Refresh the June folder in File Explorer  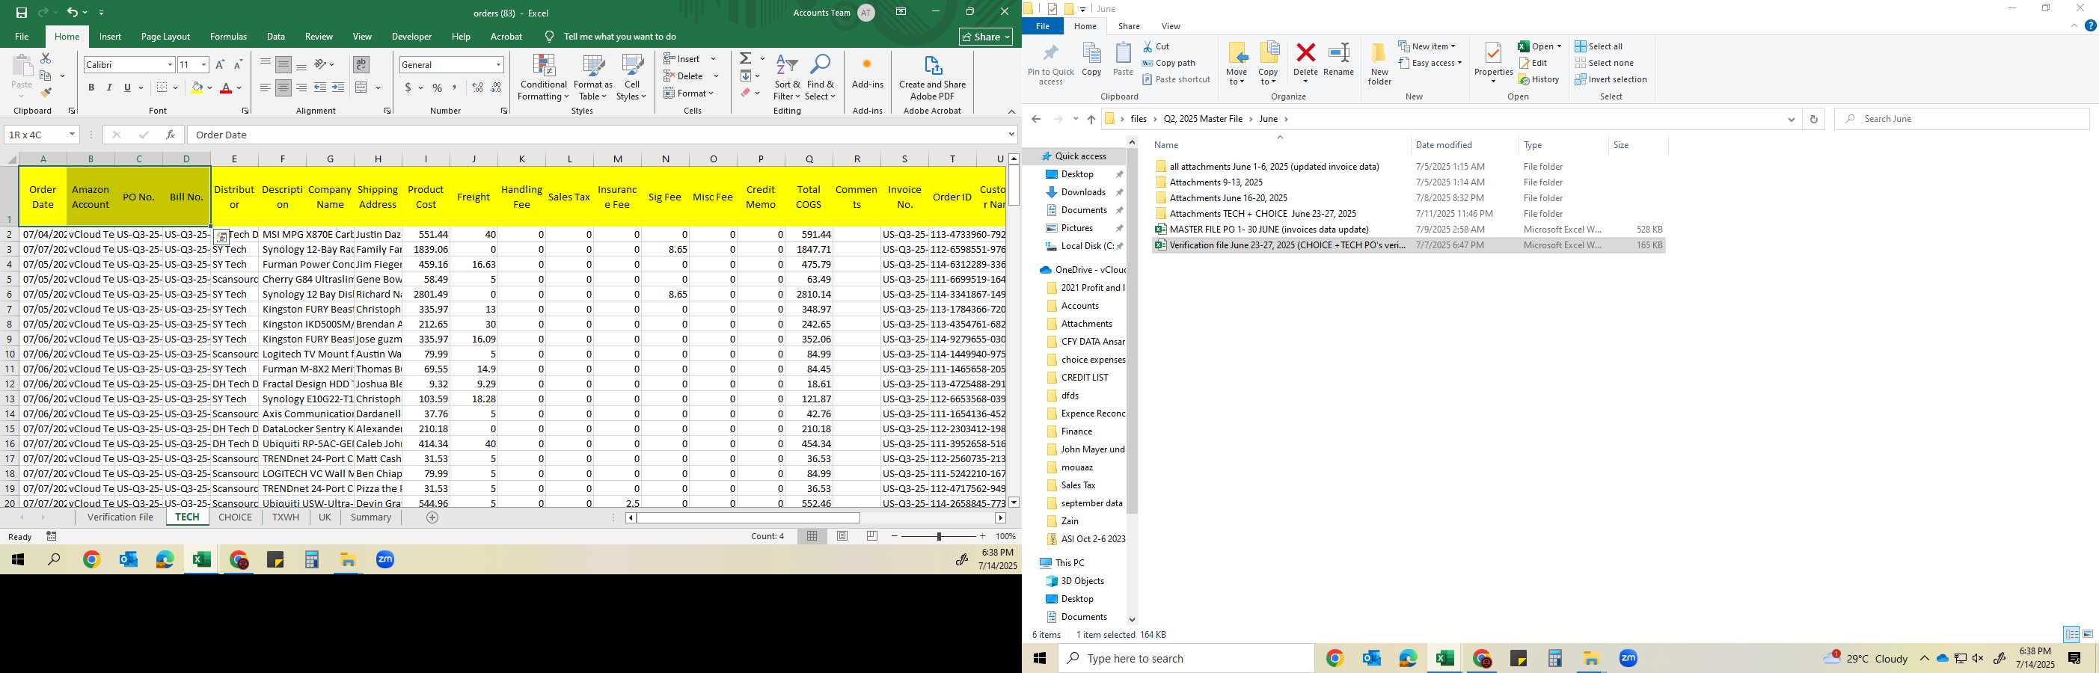[x=1813, y=119]
